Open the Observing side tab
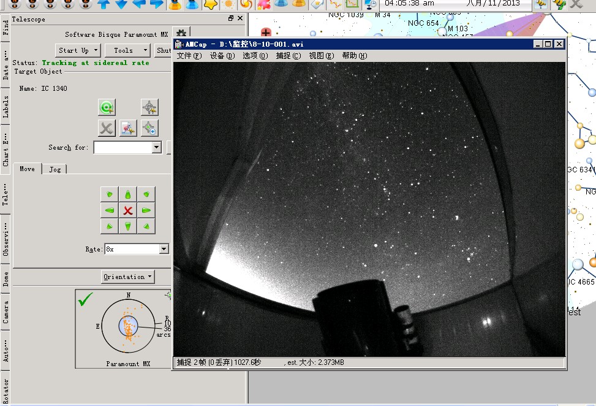 pyautogui.click(x=6, y=238)
